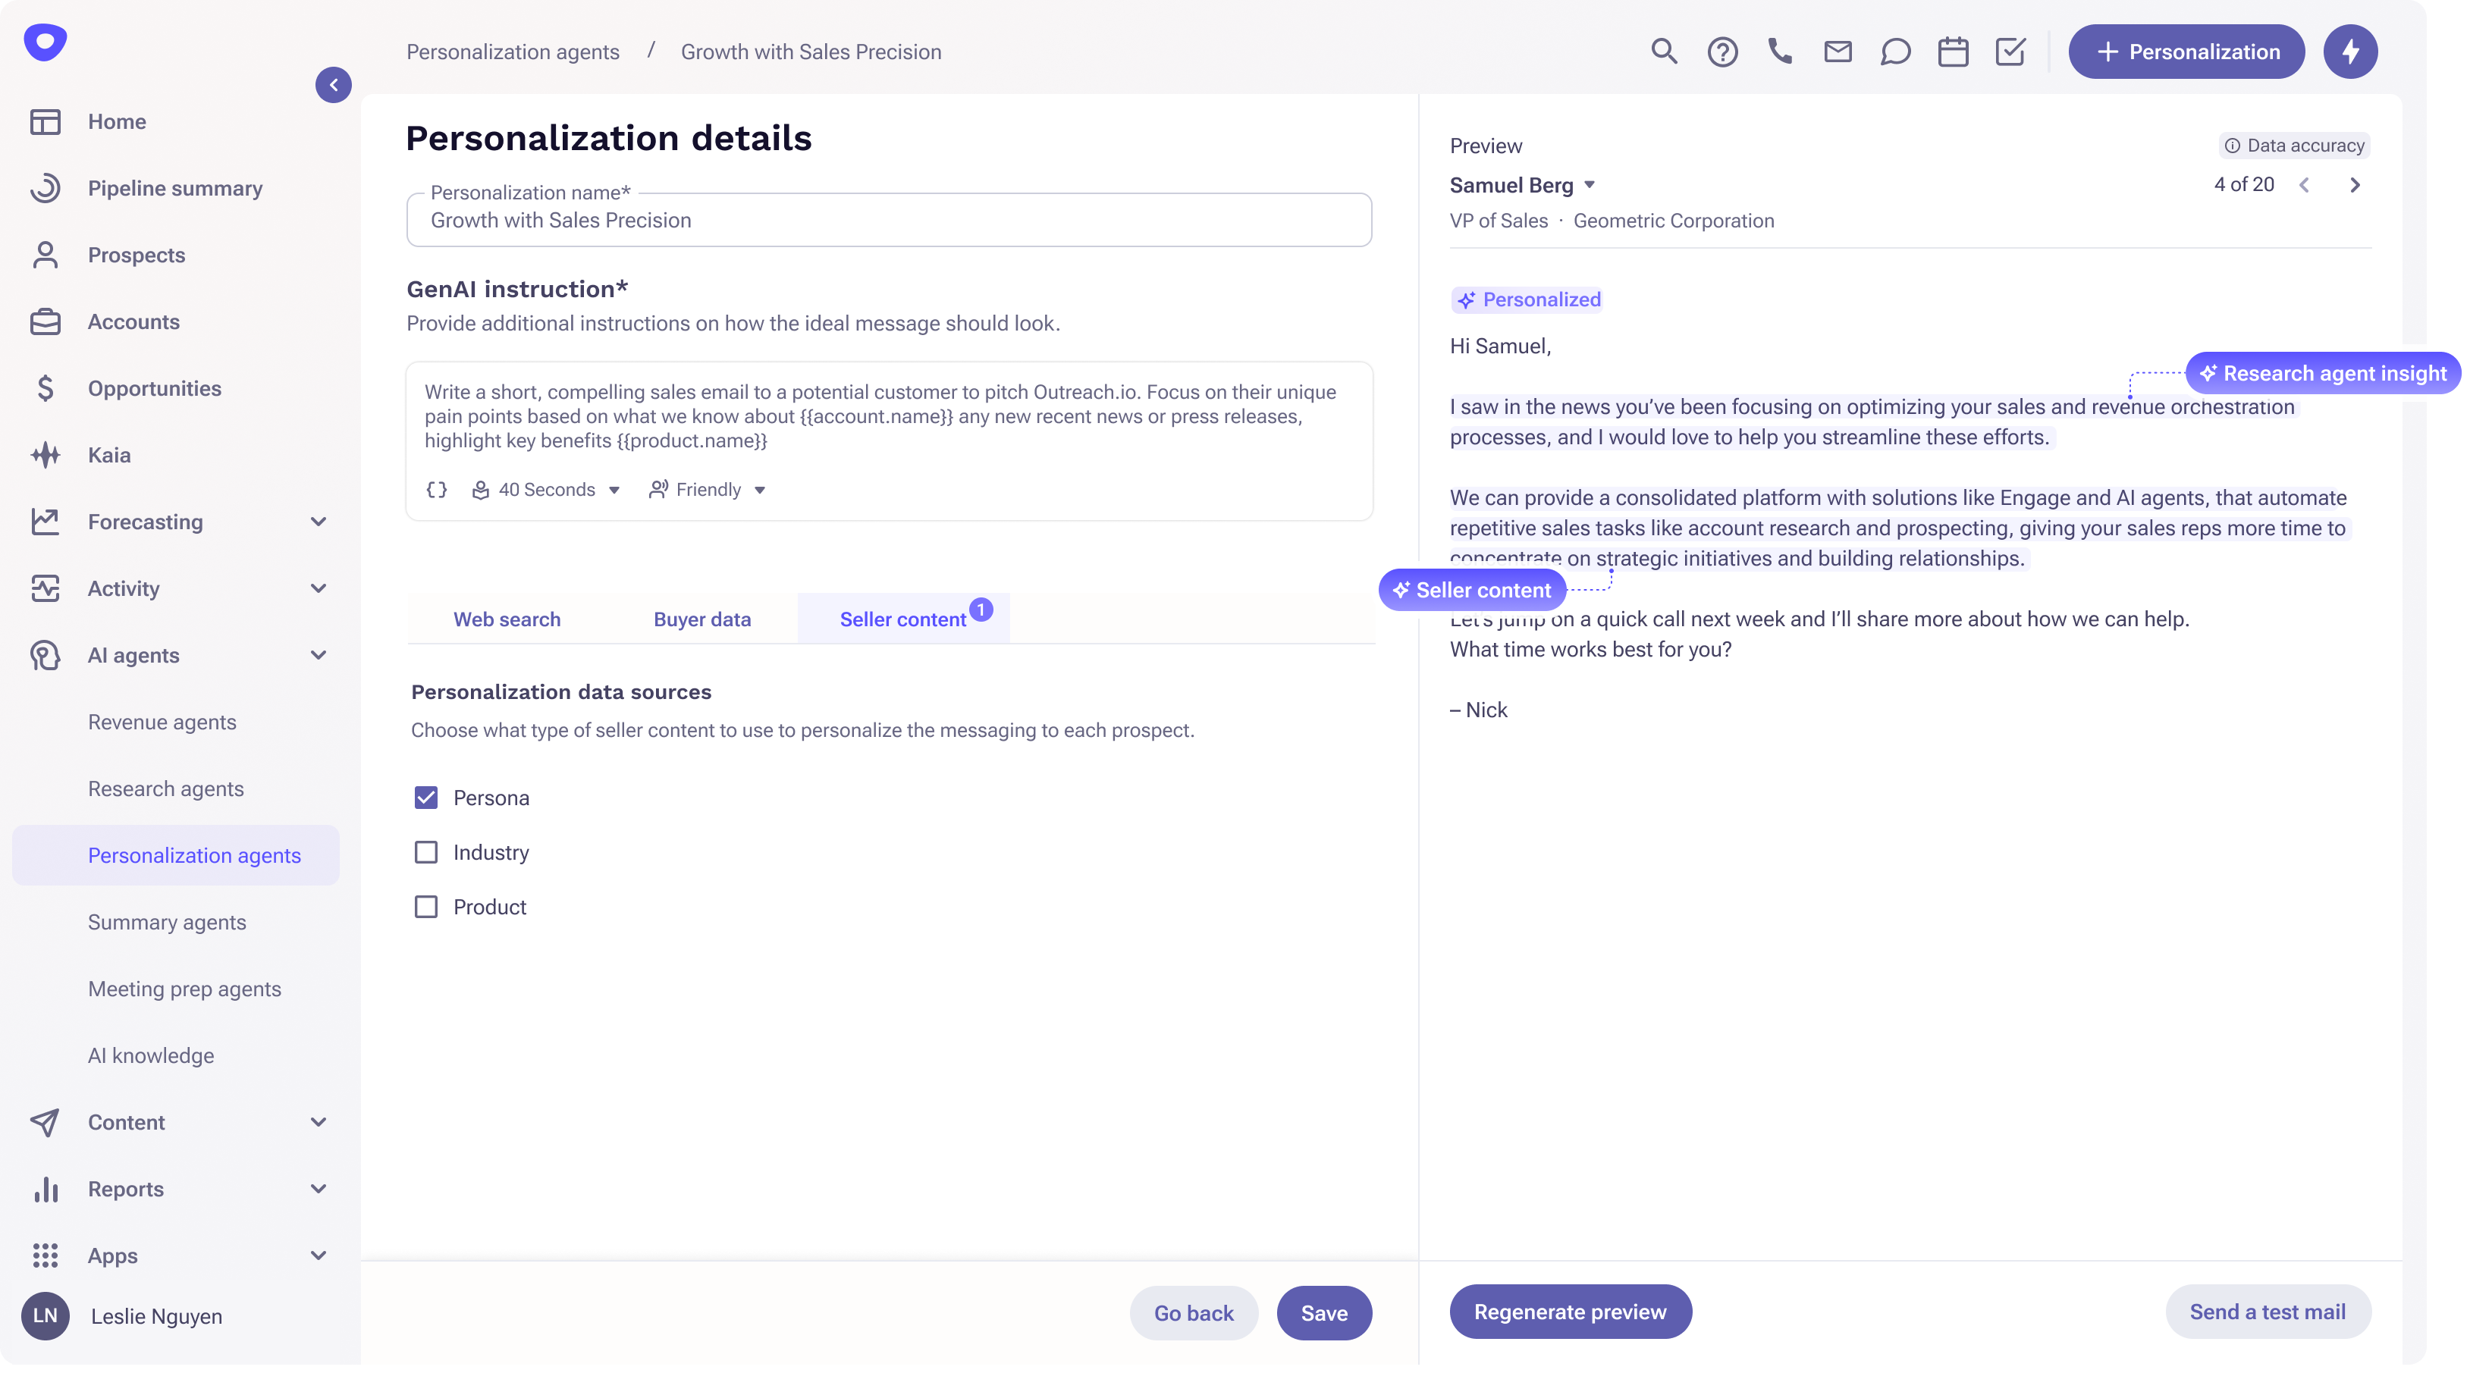2470x1395 pixels.
Task: Click the lightning bolt button
Action: pos(2349,52)
